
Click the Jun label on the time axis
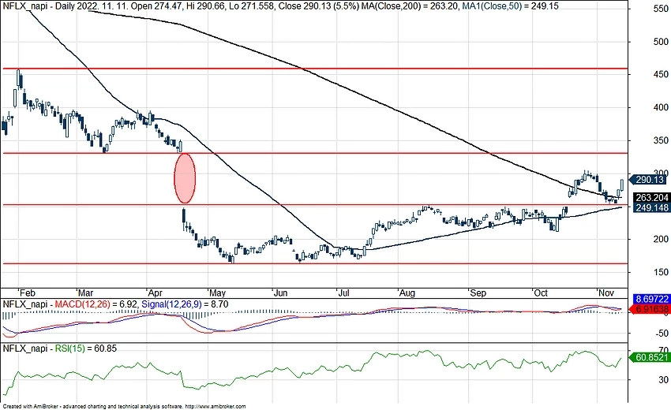281,293
